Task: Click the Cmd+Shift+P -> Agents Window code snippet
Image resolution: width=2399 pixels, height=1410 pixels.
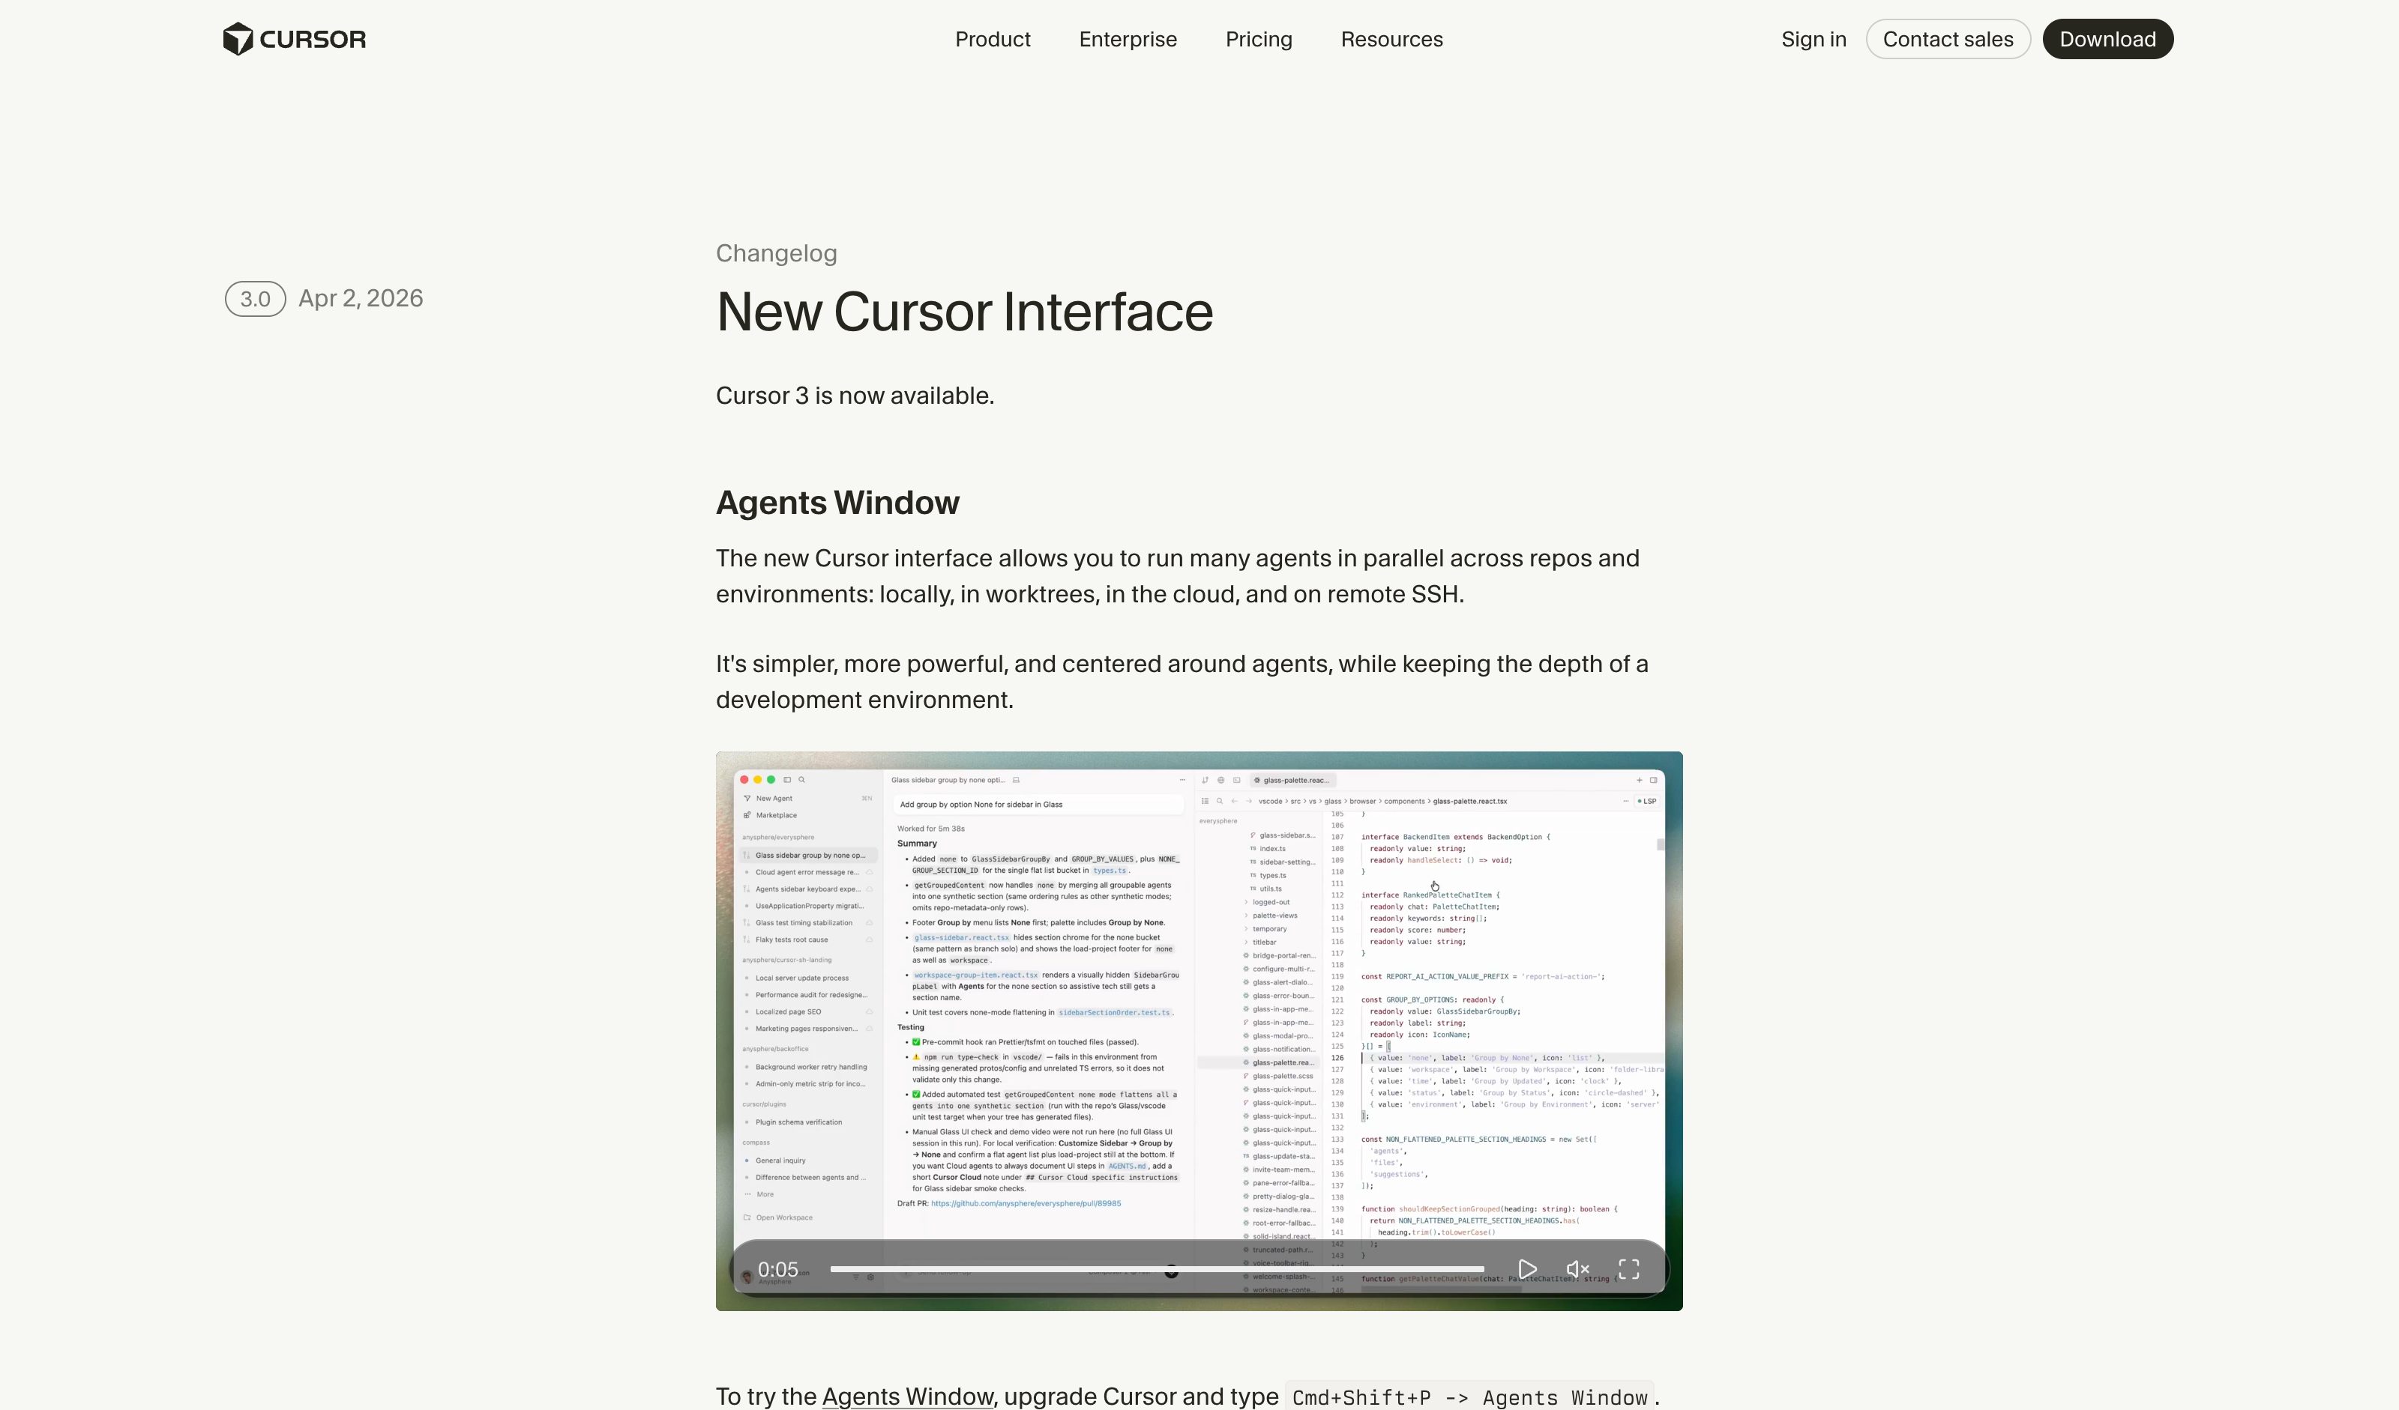Action: point(1470,1397)
